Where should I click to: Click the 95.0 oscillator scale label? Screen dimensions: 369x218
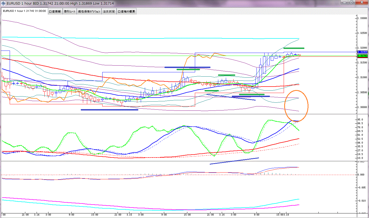click(361, 119)
